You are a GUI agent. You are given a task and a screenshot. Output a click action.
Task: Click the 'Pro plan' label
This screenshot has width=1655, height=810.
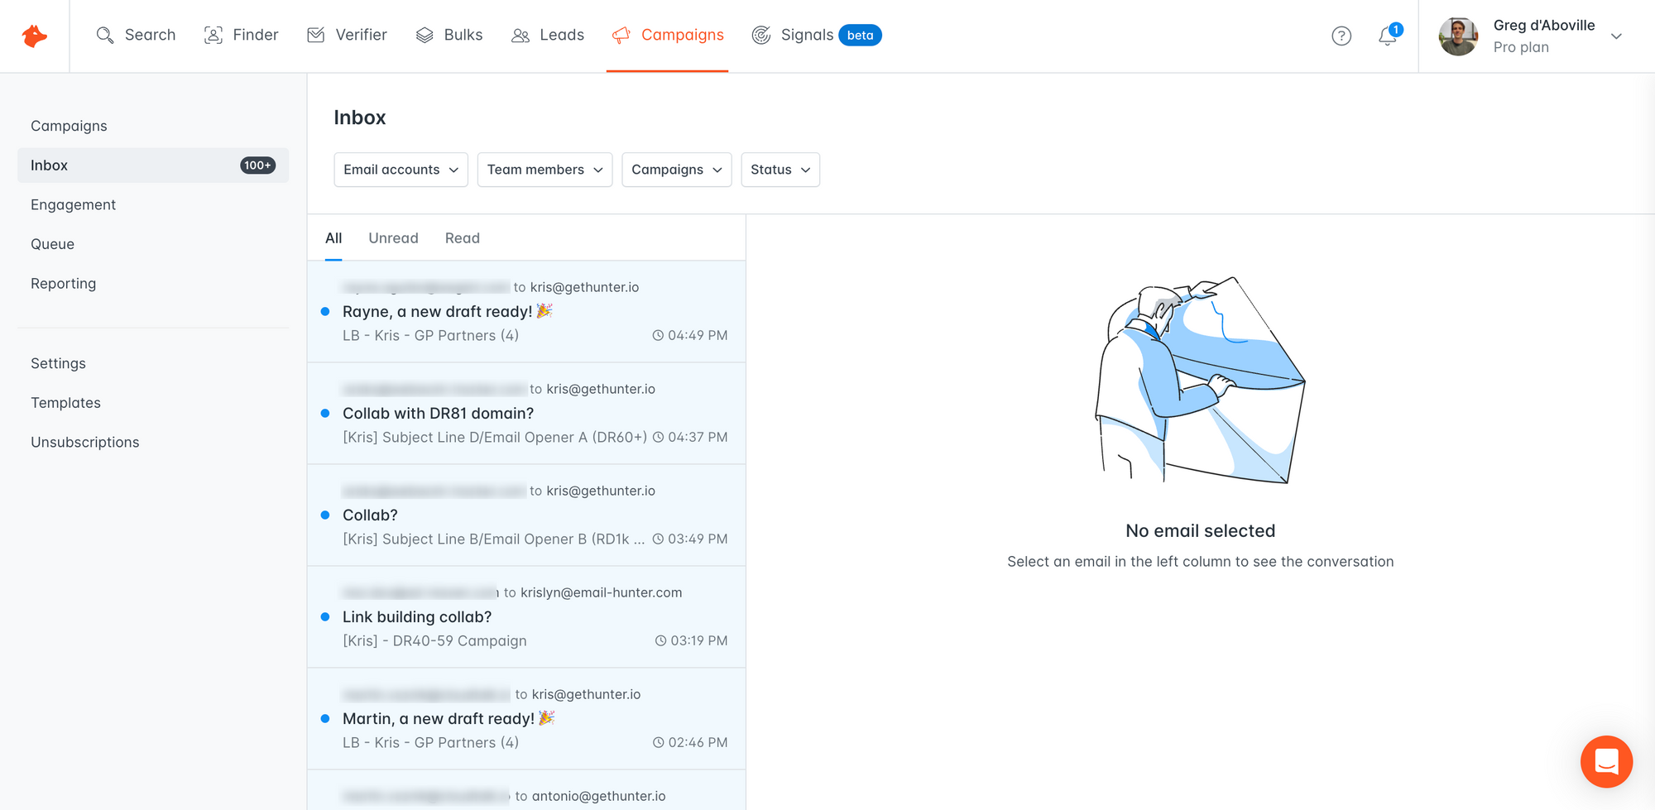pos(1521,47)
